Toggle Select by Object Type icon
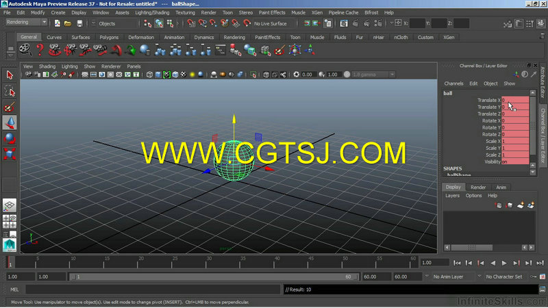Image resolution: width=548 pixels, height=308 pixels. [x=159, y=23]
